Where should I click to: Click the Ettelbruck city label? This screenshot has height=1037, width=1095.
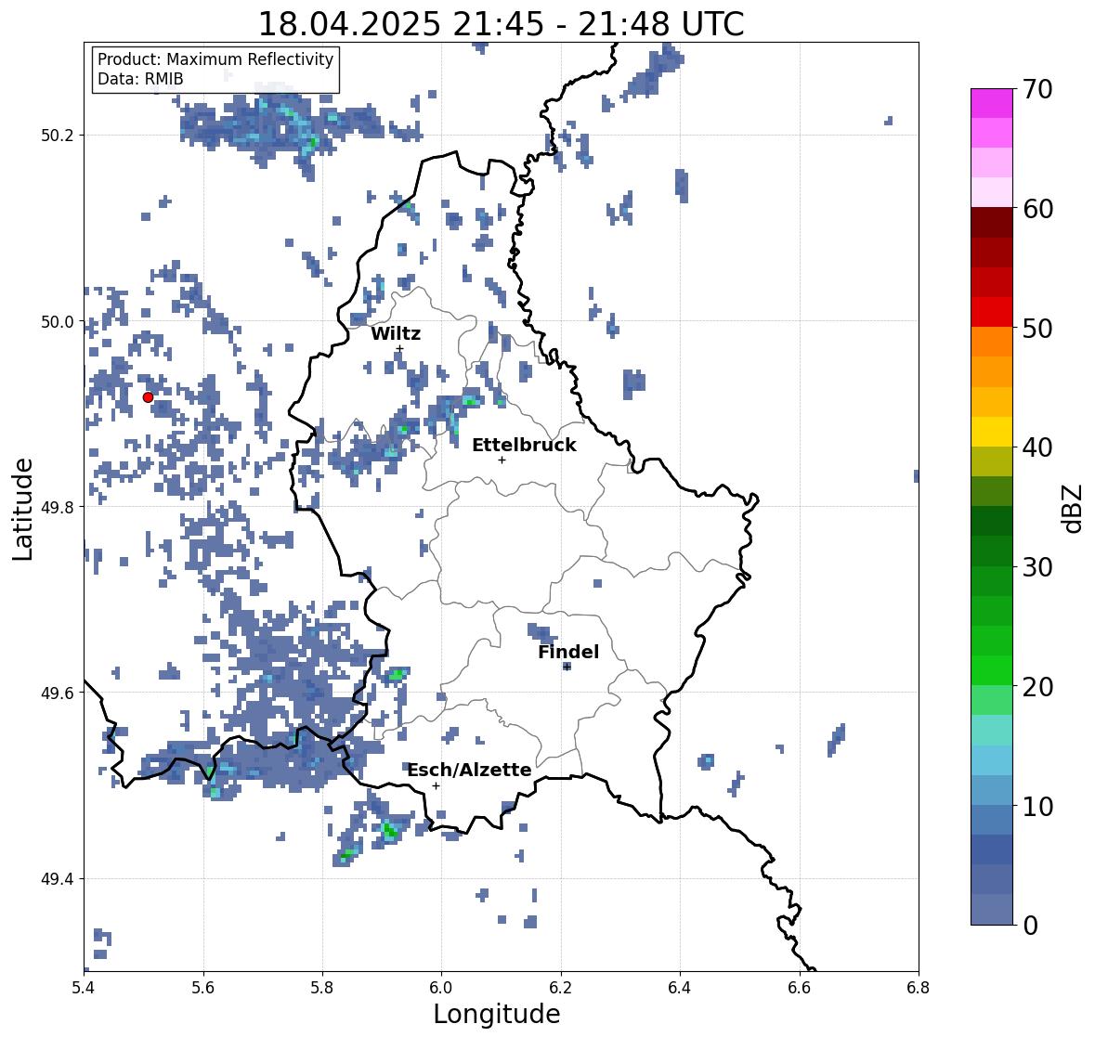(x=524, y=446)
